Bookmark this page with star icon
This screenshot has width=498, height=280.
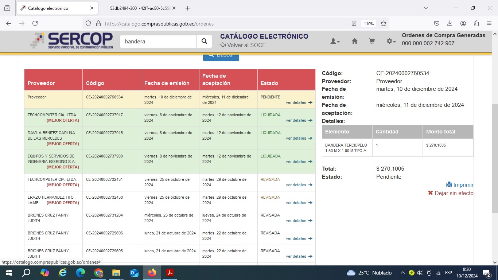pyautogui.click(x=384, y=24)
